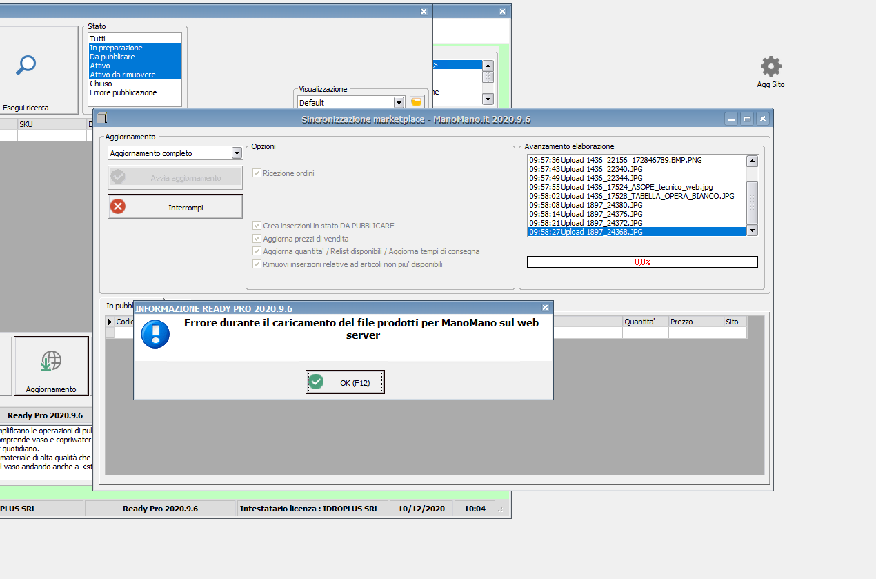Select highlighted log row Upload 1897_24368.JPG
The height and width of the screenshot is (579, 876).
pos(637,232)
